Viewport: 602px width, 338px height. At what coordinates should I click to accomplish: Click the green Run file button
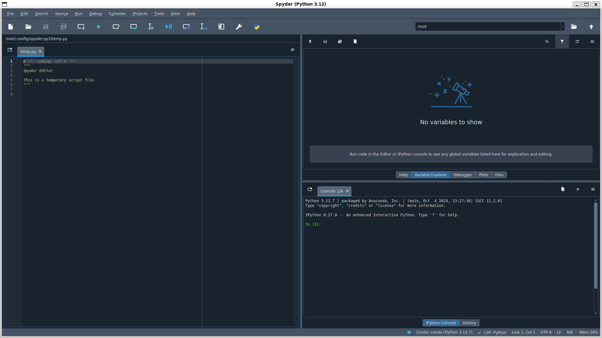[98, 27]
